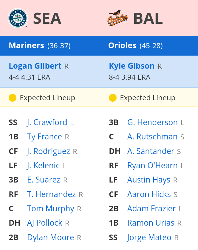Screen dimensions: 198x250
Task: Open Ty France player page
Action: [44, 137]
